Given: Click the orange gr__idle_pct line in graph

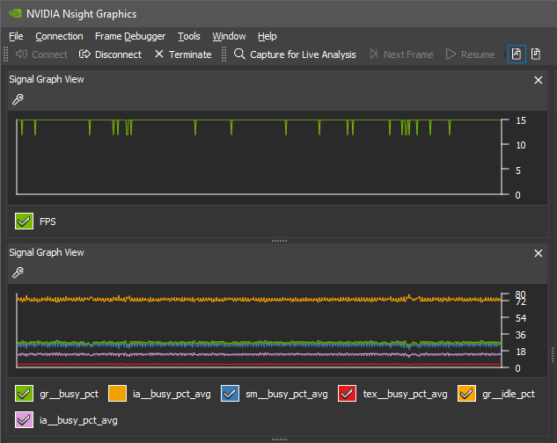Looking at the screenshot, I should (x=259, y=299).
